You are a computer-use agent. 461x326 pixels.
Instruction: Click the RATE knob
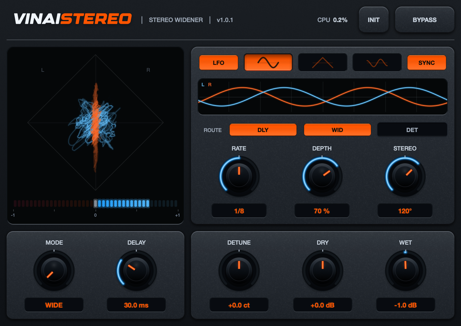pyautogui.click(x=239, y=176)
